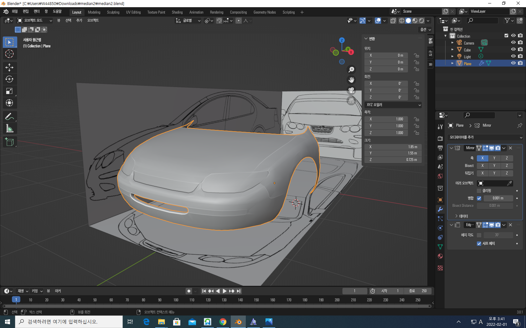Hide the Cube object in outliner
Viewport: 526px width, 328px height.
click(x=513, y=49)
